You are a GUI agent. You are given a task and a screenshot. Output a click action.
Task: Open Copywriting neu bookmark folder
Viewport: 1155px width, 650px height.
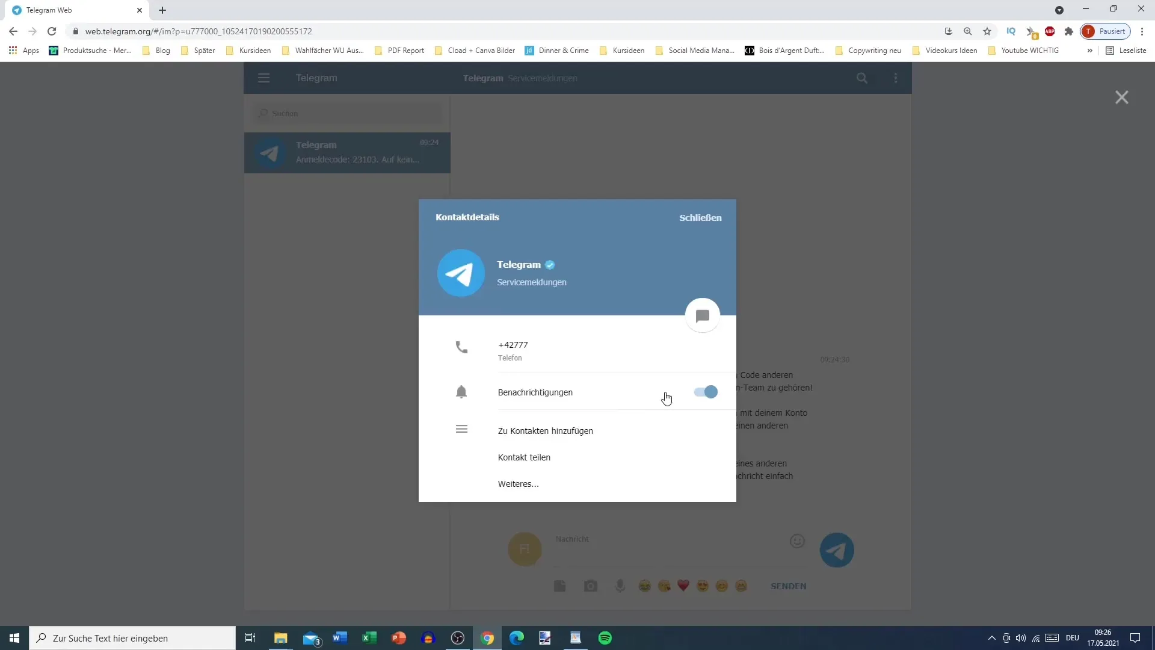pos(868,51)
